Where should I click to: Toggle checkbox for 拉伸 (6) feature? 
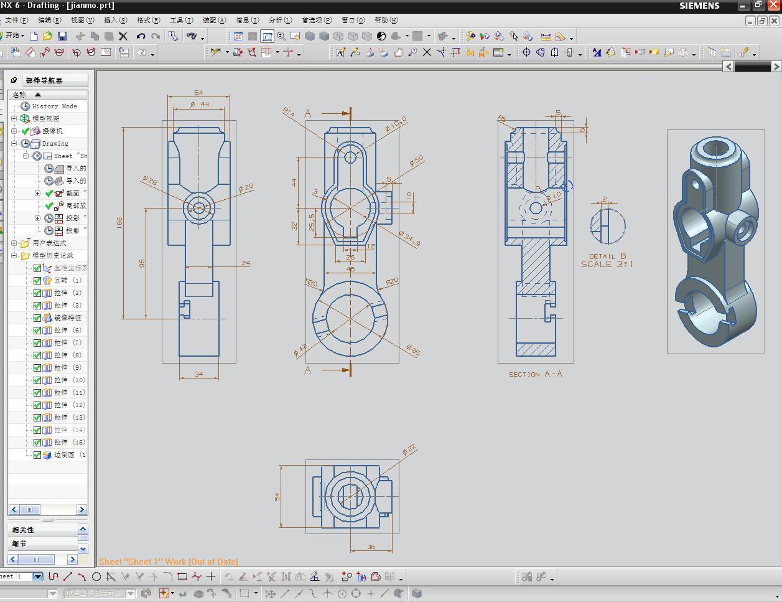pos(37,331)
